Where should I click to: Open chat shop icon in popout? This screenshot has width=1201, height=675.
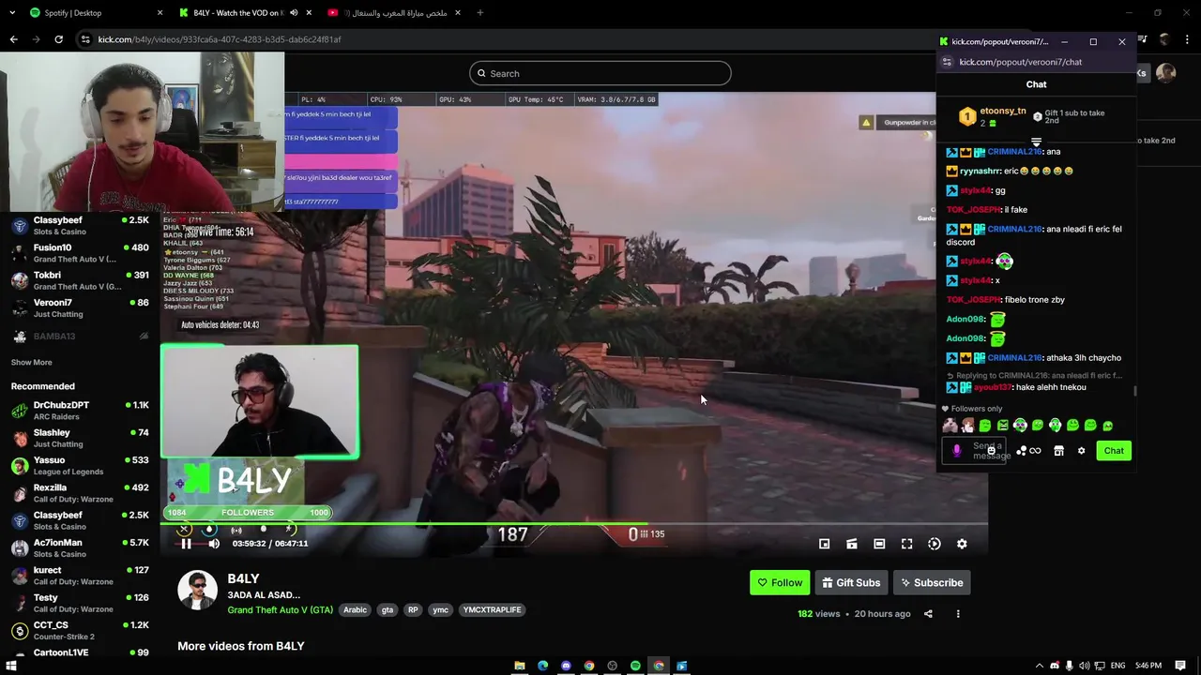tap(1058, 451)
